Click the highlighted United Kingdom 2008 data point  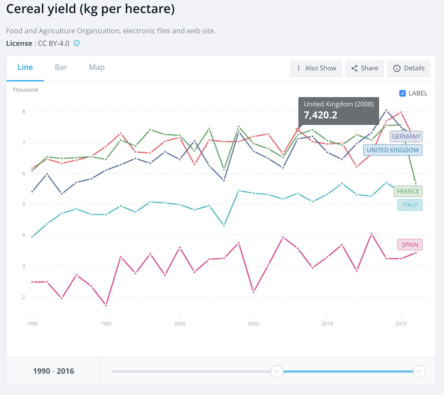[x=298, y=130]
